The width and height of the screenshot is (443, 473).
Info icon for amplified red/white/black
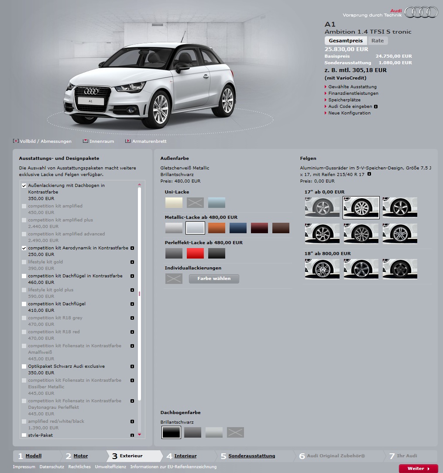132,421
